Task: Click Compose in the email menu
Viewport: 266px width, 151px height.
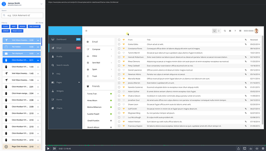Action: click(x=100, y=49)
